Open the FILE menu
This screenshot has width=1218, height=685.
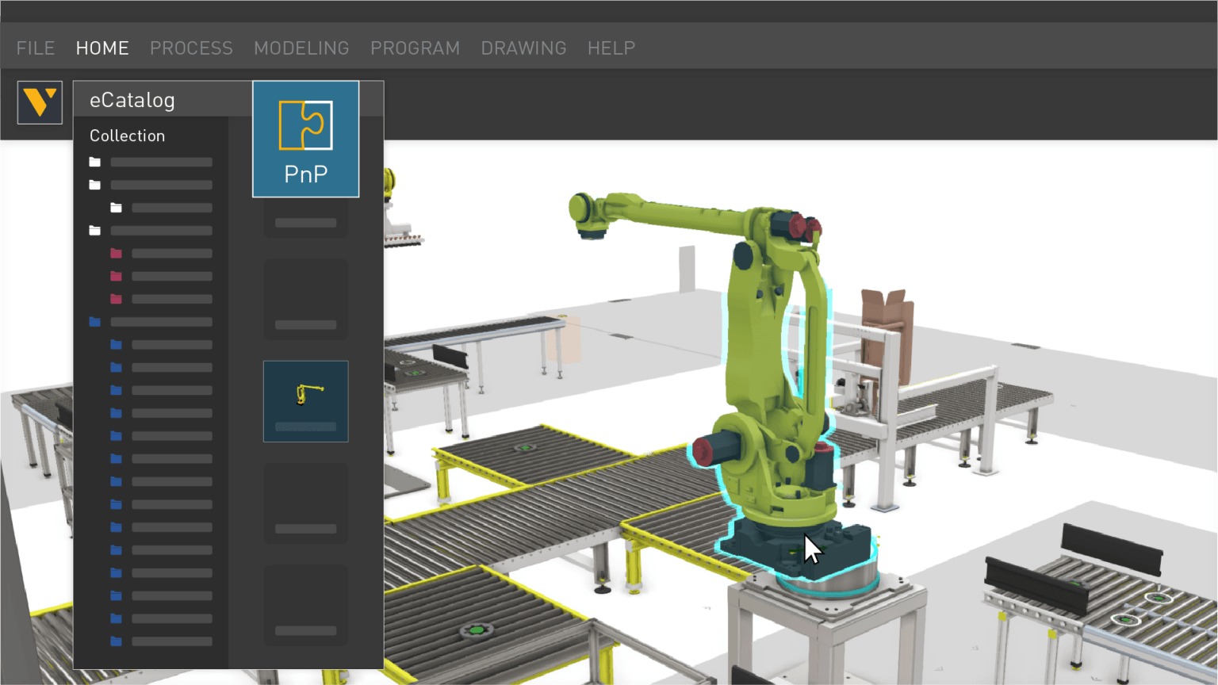[35, 48]
